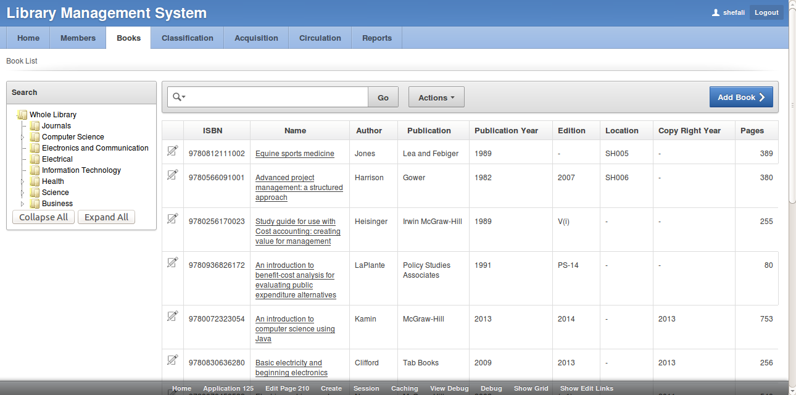Image resolution: width=796 pixels, height=395 pixels.
Task: Sort by the Publication Year column header
Action: click(x=506, y=131)
